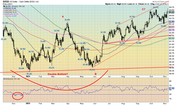The height and width of the screenshot is (105, 177).
Task: Click the magenta 92.74 EMA tag on right axis
Action: [x=172, y=30]
